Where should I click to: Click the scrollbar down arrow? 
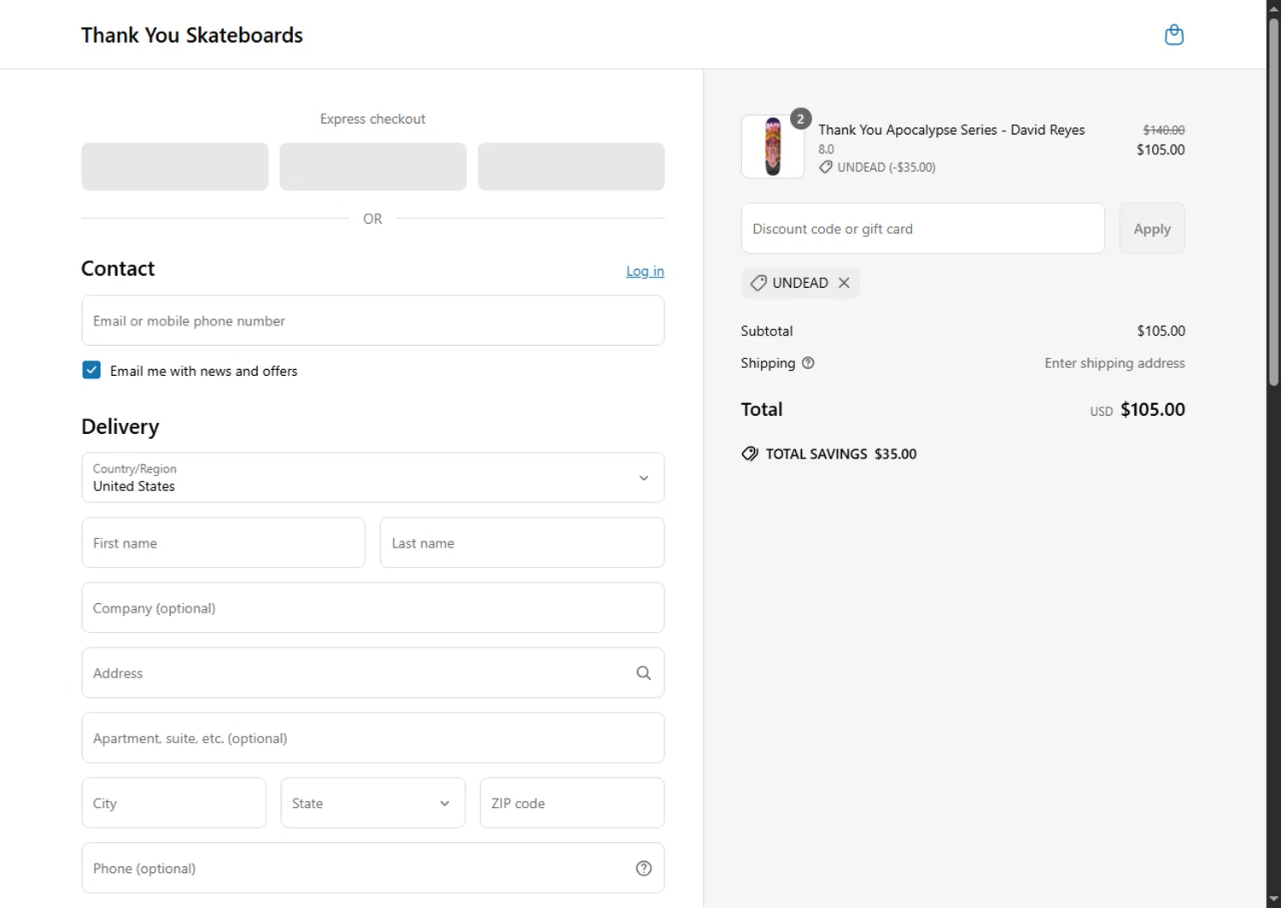pos(1273,900)
